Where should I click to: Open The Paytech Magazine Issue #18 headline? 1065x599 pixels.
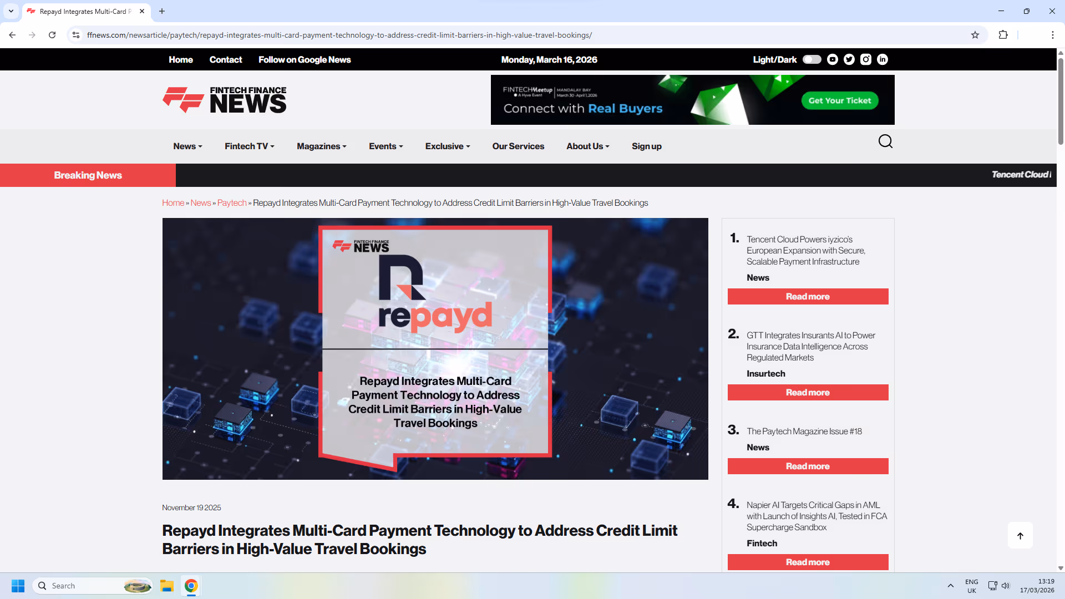pyautogui.click(x=804, y=432)
